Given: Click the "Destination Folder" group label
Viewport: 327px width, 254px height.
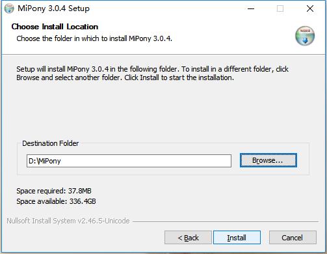Looking at the screenshot, I should pos(51,143).
